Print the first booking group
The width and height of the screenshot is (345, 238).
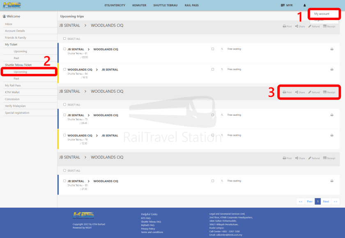(x=287, y=26)
